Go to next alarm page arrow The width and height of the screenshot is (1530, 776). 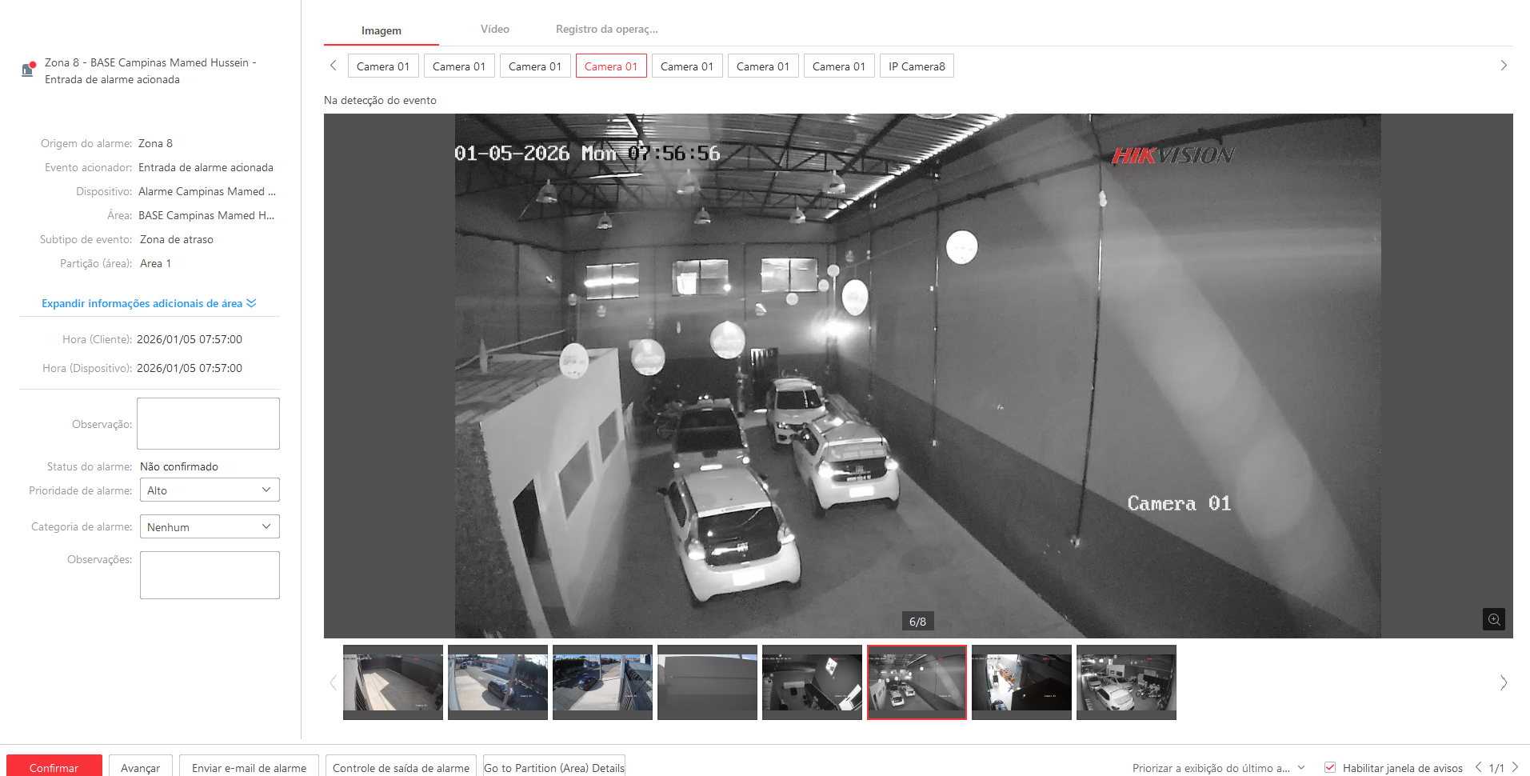[x=1515, y=767]
